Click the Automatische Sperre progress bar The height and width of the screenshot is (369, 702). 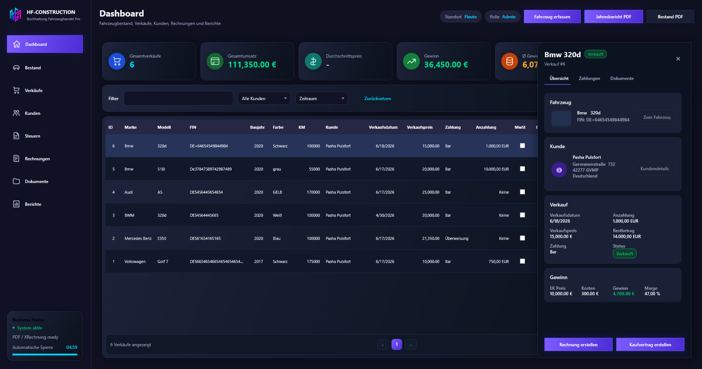pos(45,355)
